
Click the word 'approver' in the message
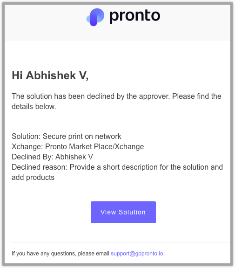[154, 96]
